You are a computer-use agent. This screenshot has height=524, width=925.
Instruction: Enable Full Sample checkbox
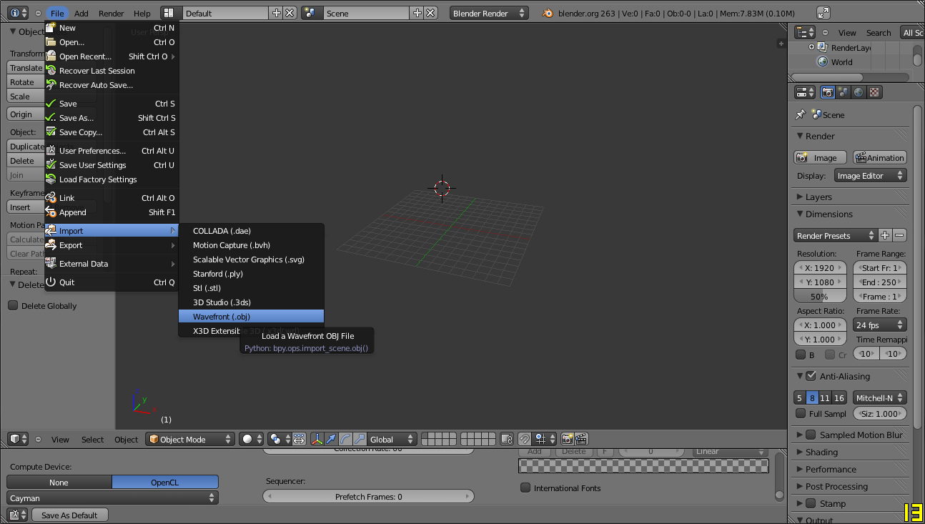click(x=801, y=413)
